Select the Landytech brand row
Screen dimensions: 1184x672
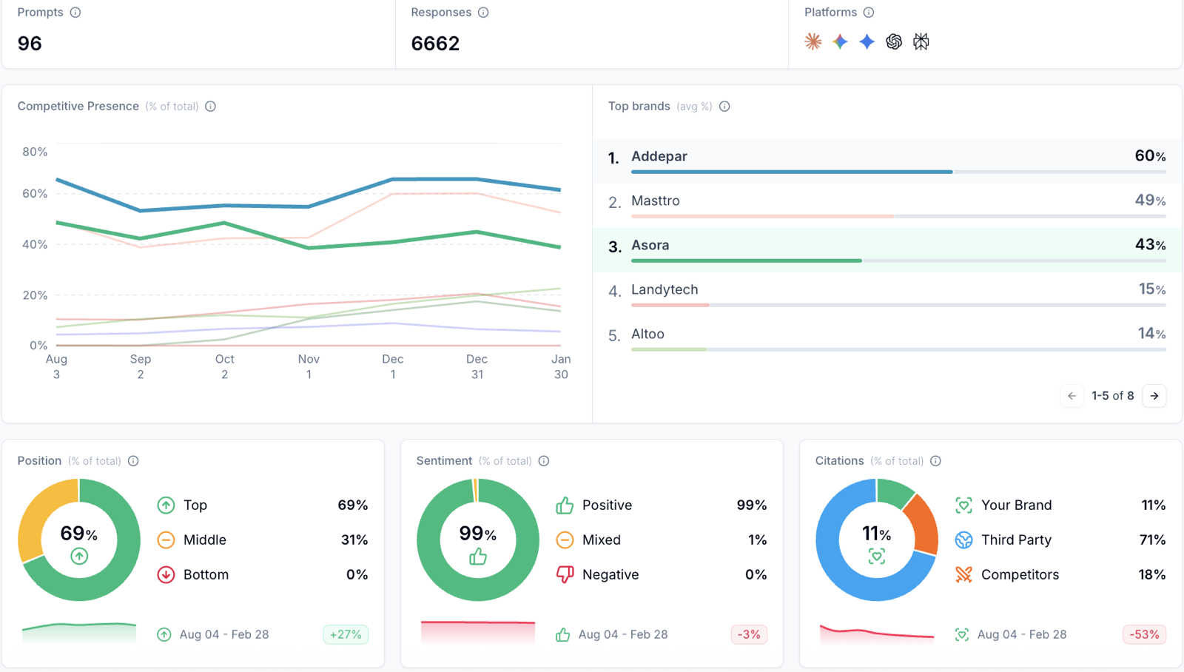coord(887,295)
